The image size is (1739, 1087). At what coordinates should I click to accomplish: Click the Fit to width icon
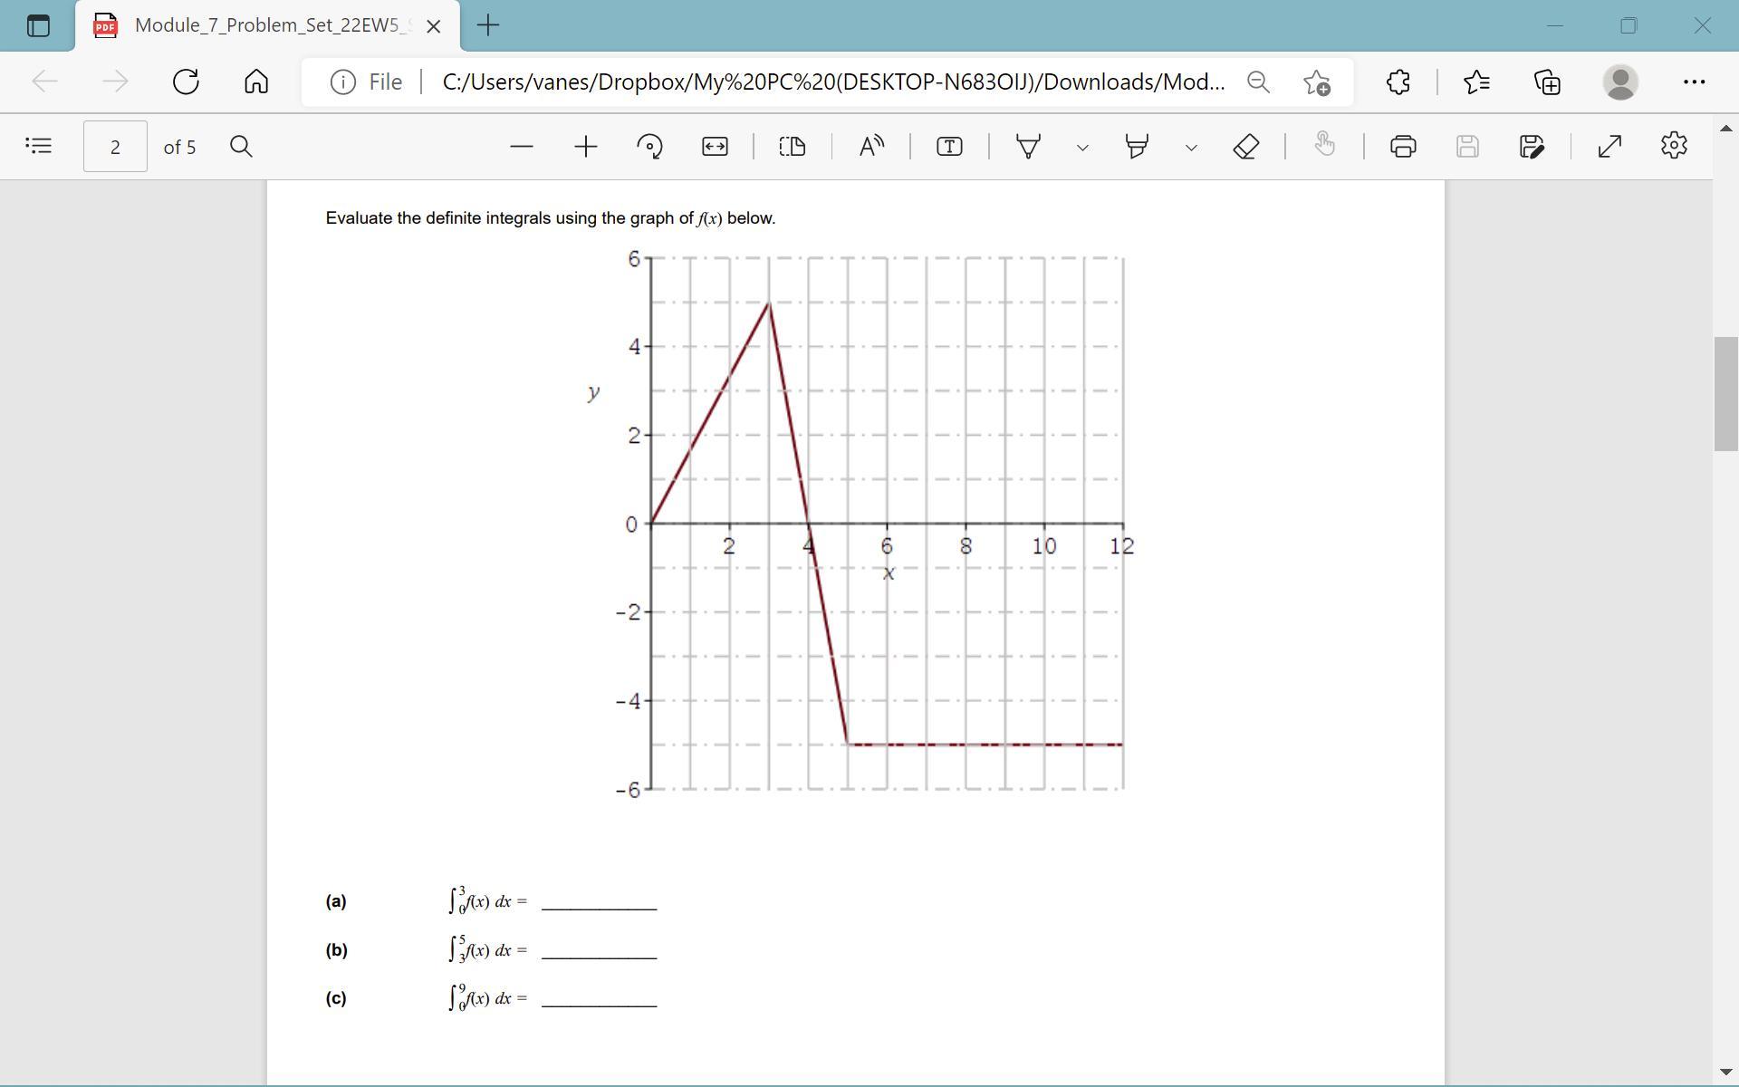(715, 146)
